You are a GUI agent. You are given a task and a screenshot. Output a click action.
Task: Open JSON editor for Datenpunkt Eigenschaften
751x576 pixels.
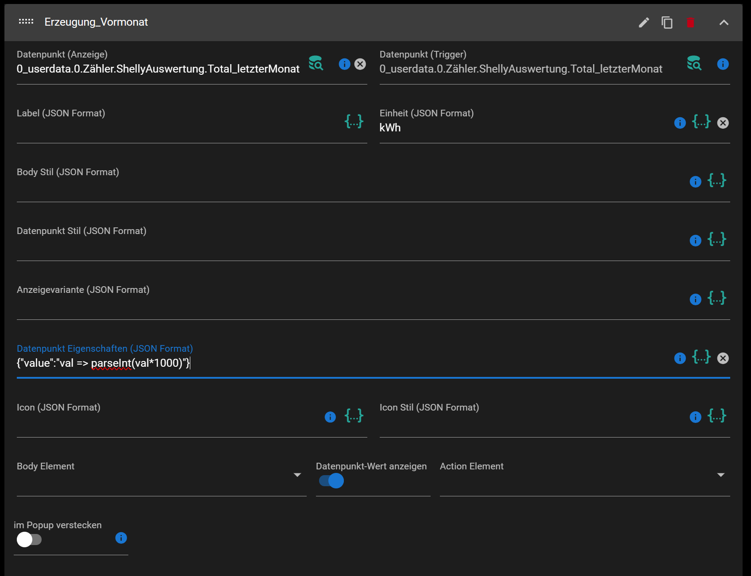701,357
